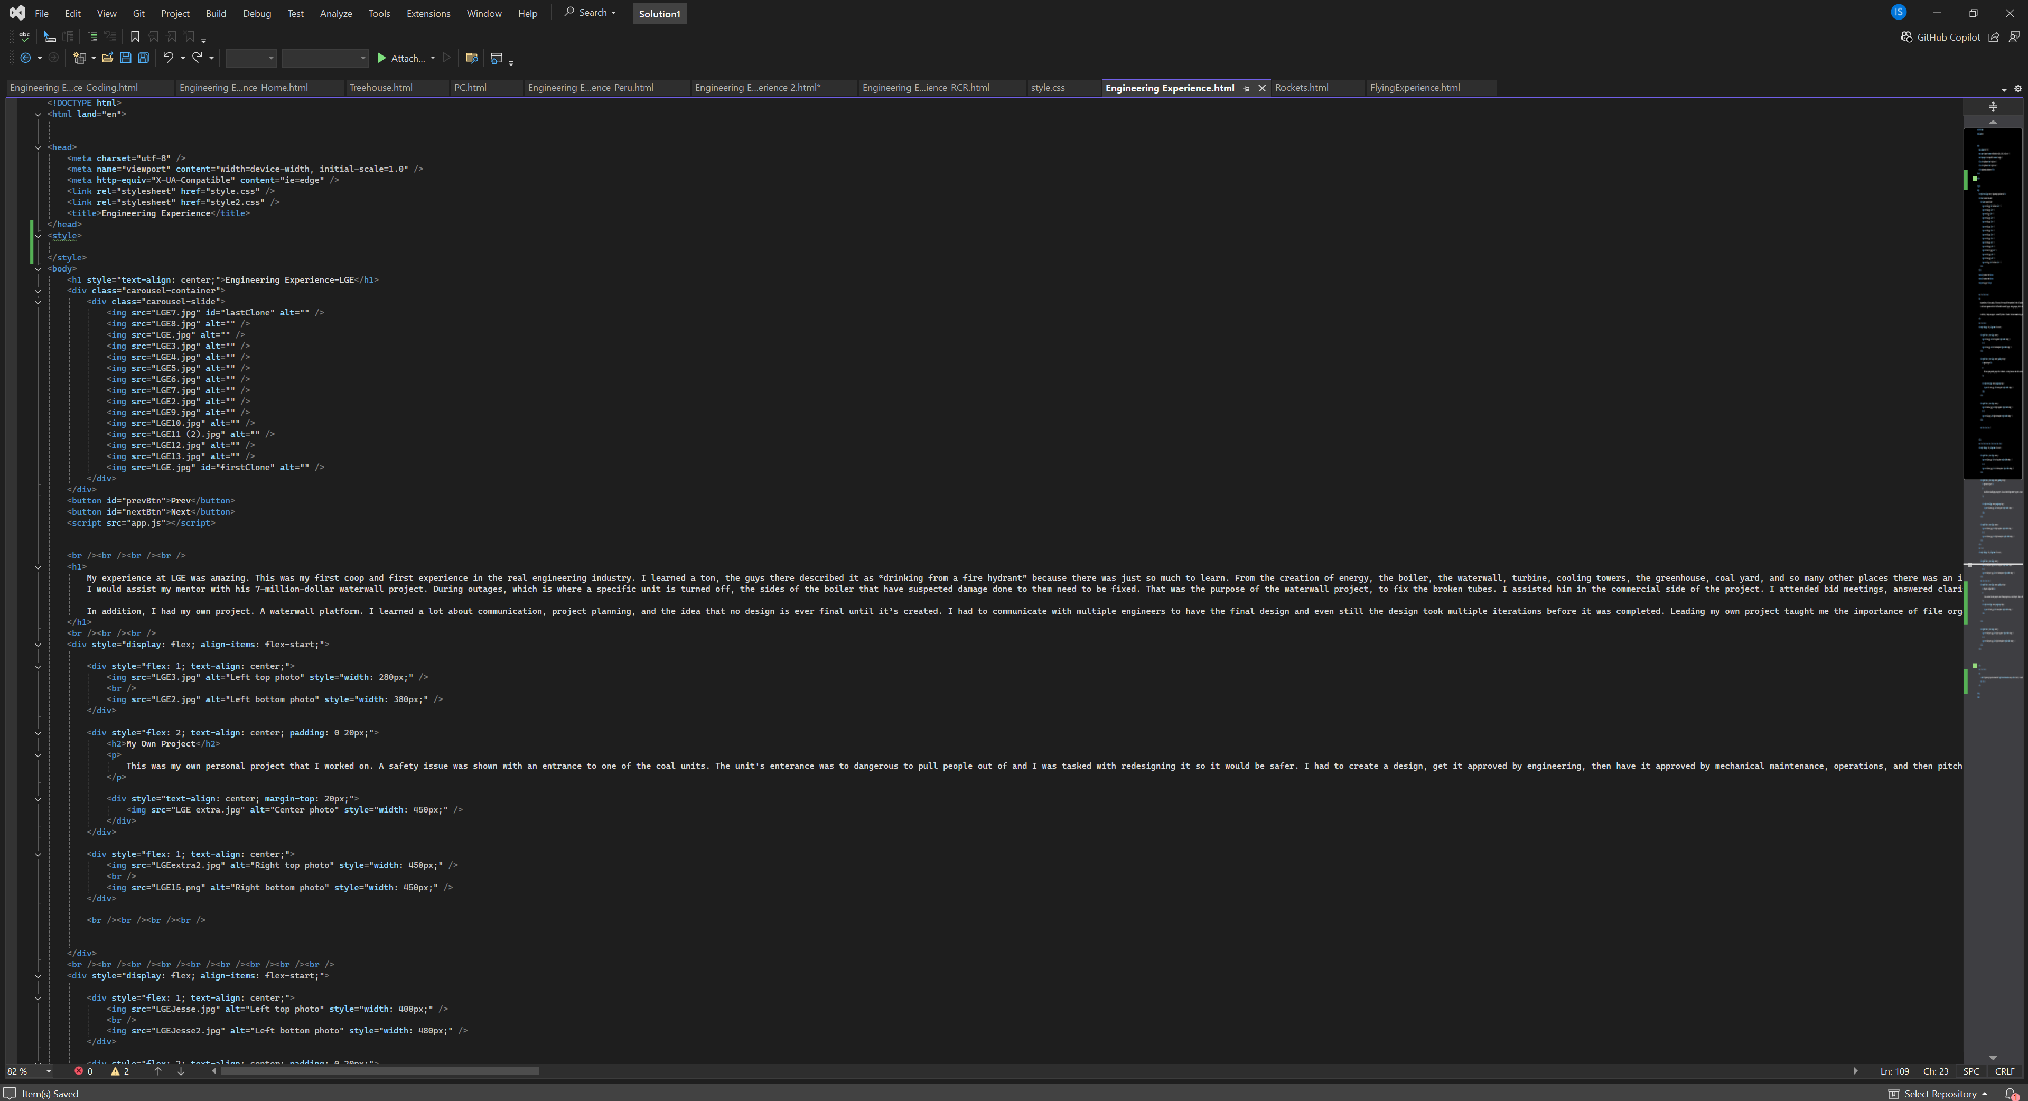Collapse the carousel-slide div outline
Viewport: 2028px width, 1101px height.
pyautogui.click(x=38, y=302)
